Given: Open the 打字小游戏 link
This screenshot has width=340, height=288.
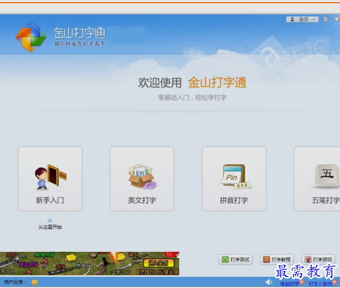Looking at the screenshot, I should pos(320,284).
